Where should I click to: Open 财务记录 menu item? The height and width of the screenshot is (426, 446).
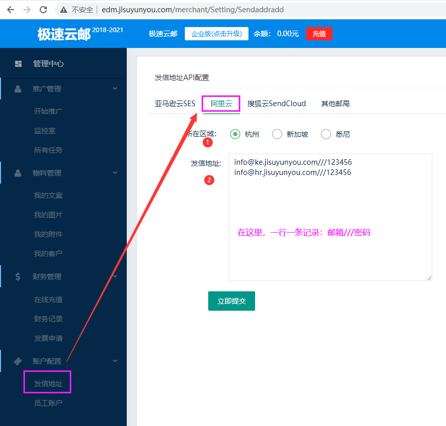pyautogui.click(x=48, y=319)
